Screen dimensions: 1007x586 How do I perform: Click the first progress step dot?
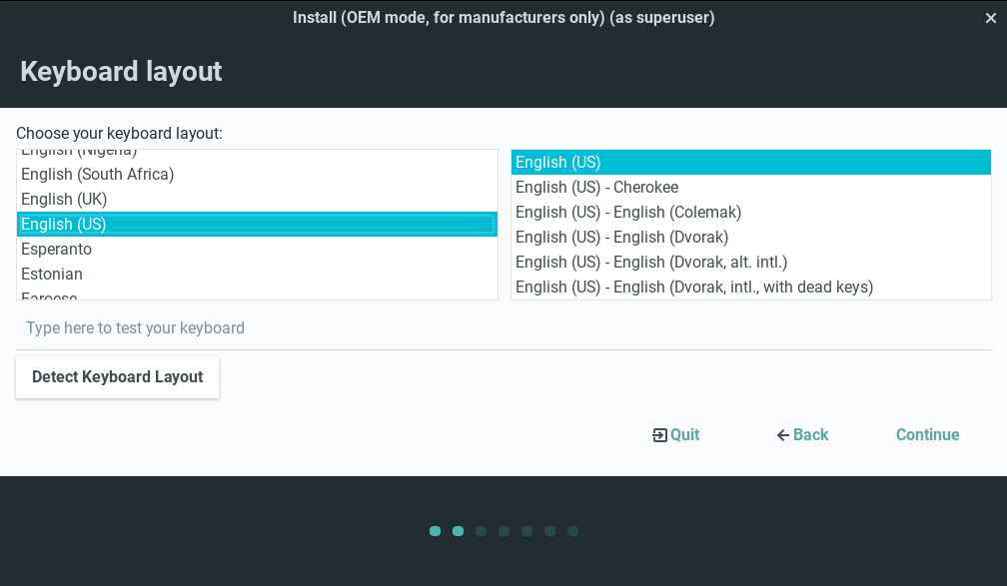435,531
